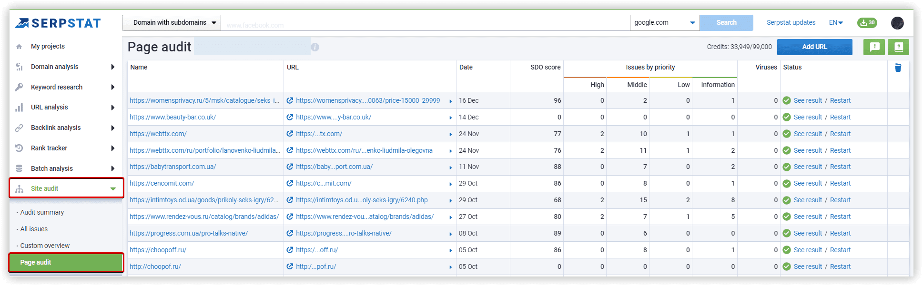923x286 pixels.
Task: Open Batch analysis menu item
Action: point(52,168)
